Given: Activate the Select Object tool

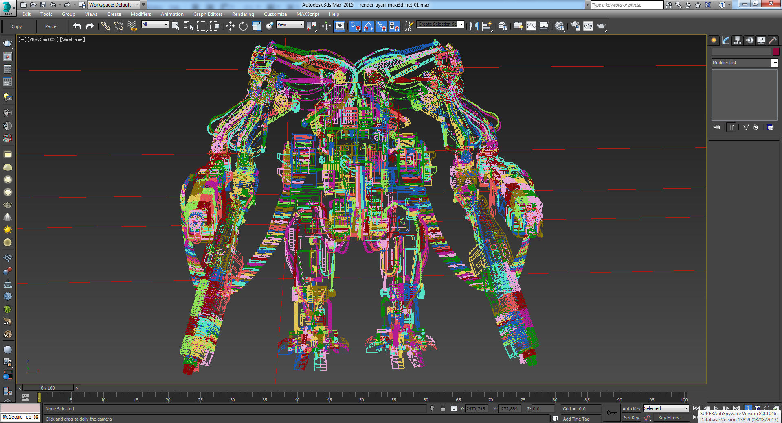Looking at the screenshot, I should [176, 26].
